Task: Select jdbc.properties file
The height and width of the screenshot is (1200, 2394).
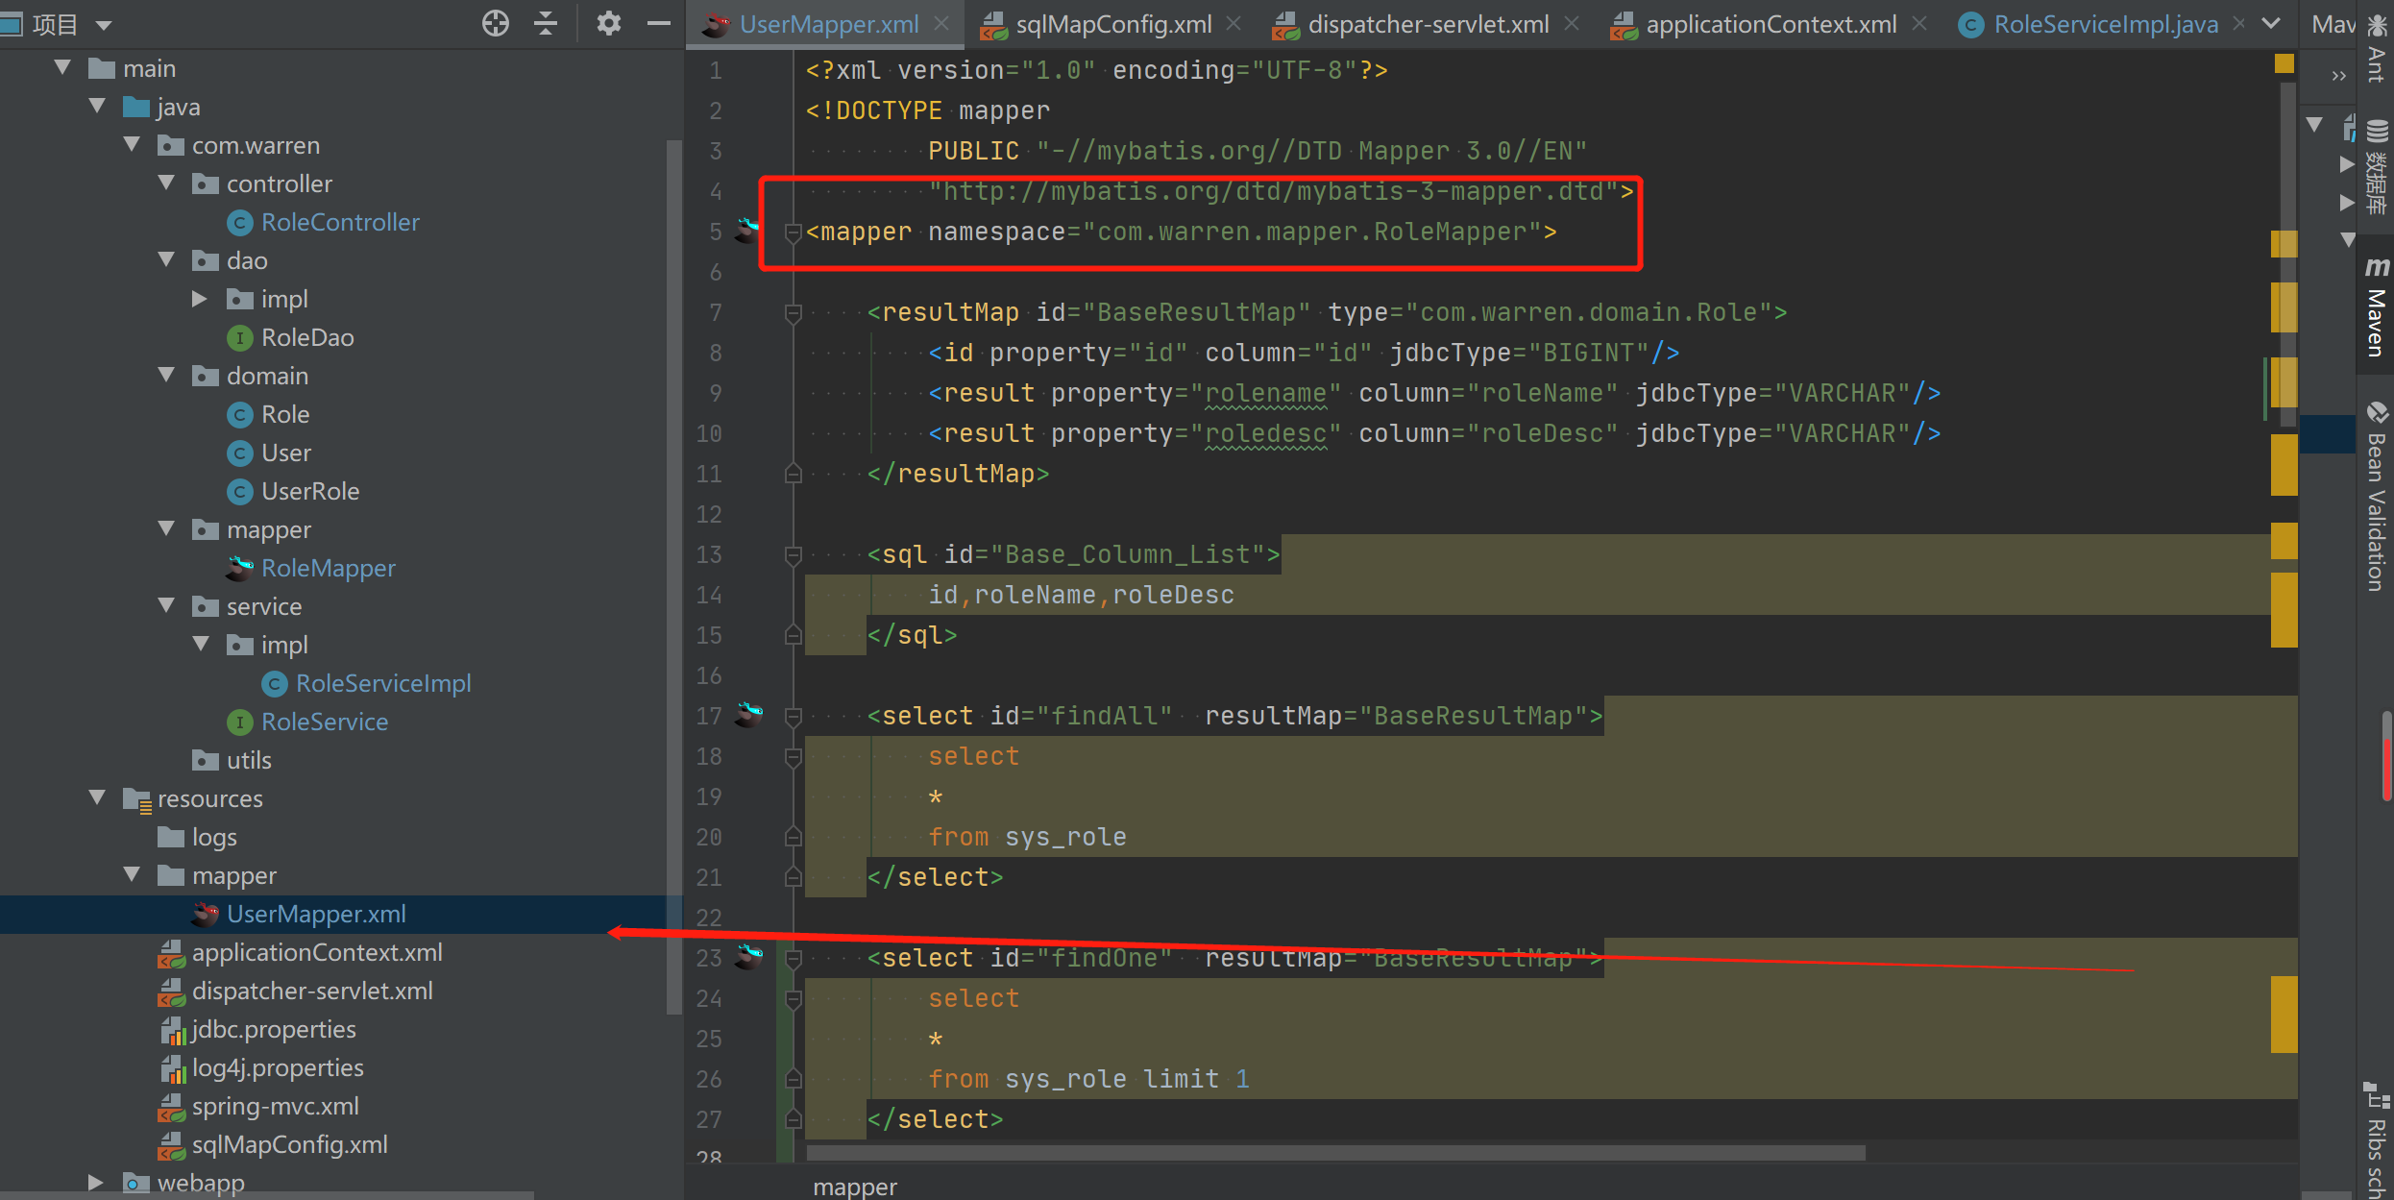Action: 274,1029
